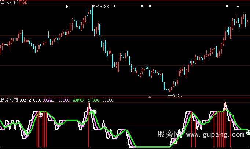Click the smiley face among the left red bars

pyautogui.click(x=41, y=115)
